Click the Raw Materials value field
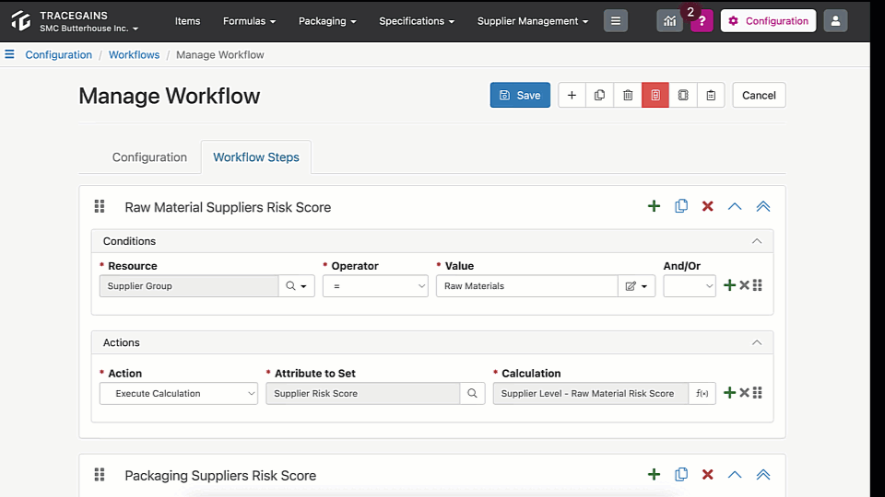 tap(526, 285)
